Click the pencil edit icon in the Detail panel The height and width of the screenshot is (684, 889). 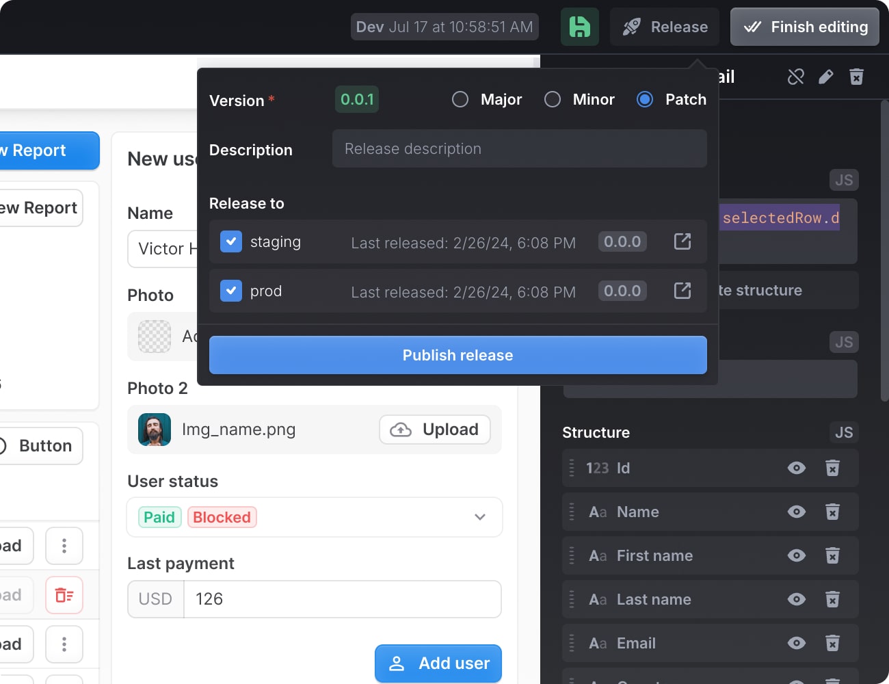pos(825,77)
